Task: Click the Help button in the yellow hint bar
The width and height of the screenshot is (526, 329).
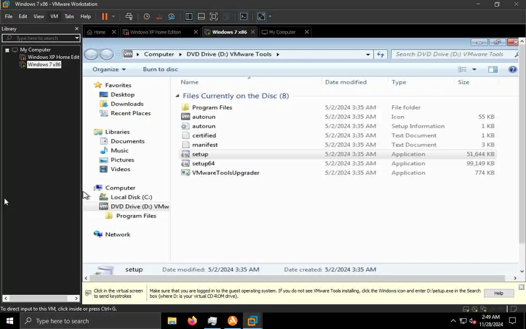Action: click(498, 293)
